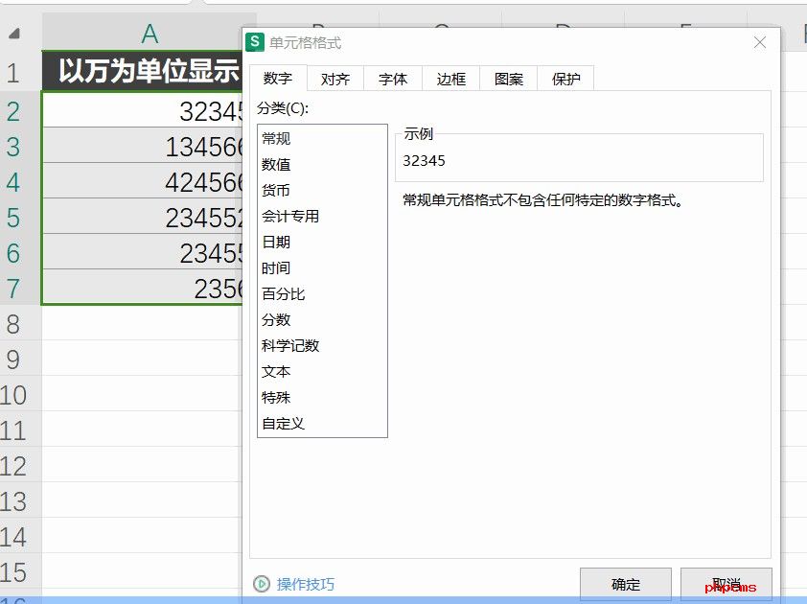
Task: Select row 14 header
Action: click(20, 537)
